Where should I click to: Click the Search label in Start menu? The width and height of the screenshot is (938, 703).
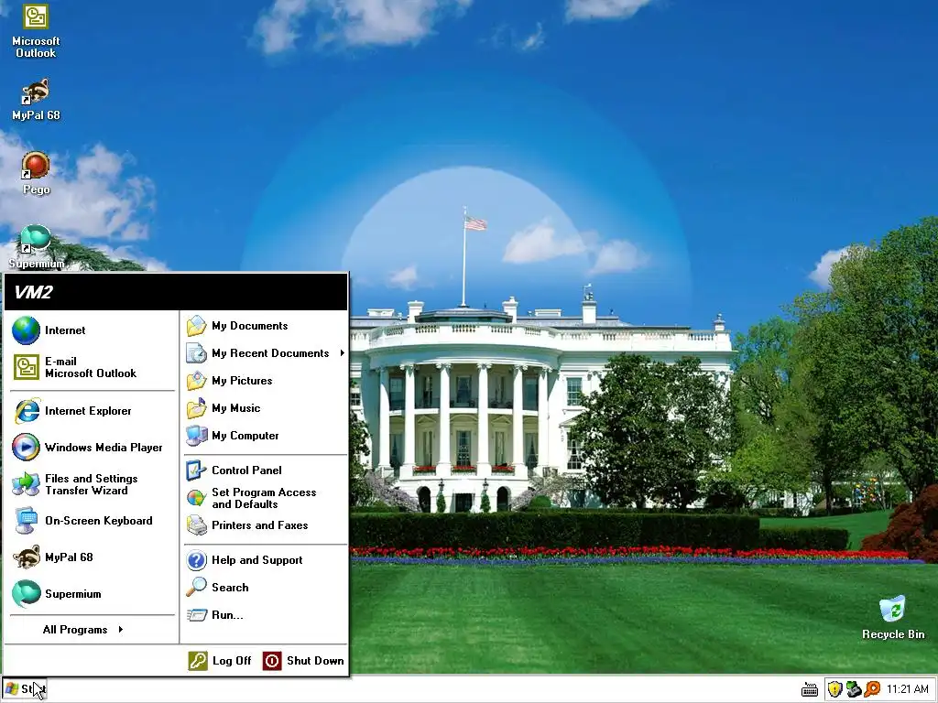pyautogui.click(x=230, y=588)
